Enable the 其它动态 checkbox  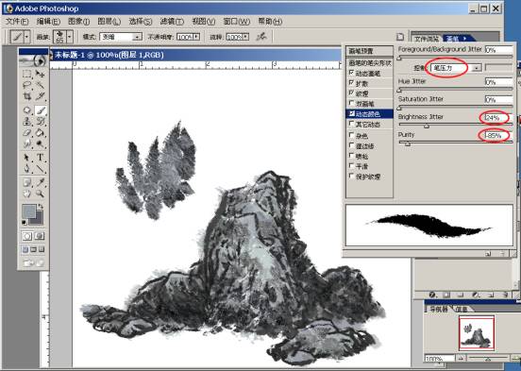coord(351,124)
